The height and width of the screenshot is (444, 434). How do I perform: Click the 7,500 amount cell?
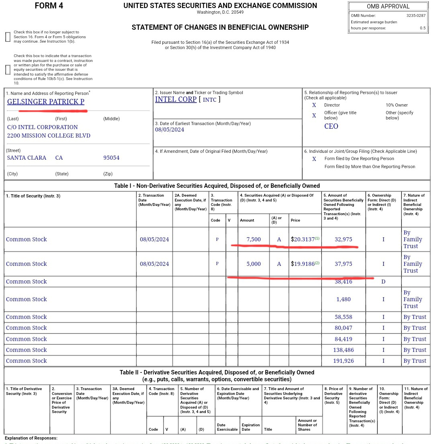click(254, 239)
